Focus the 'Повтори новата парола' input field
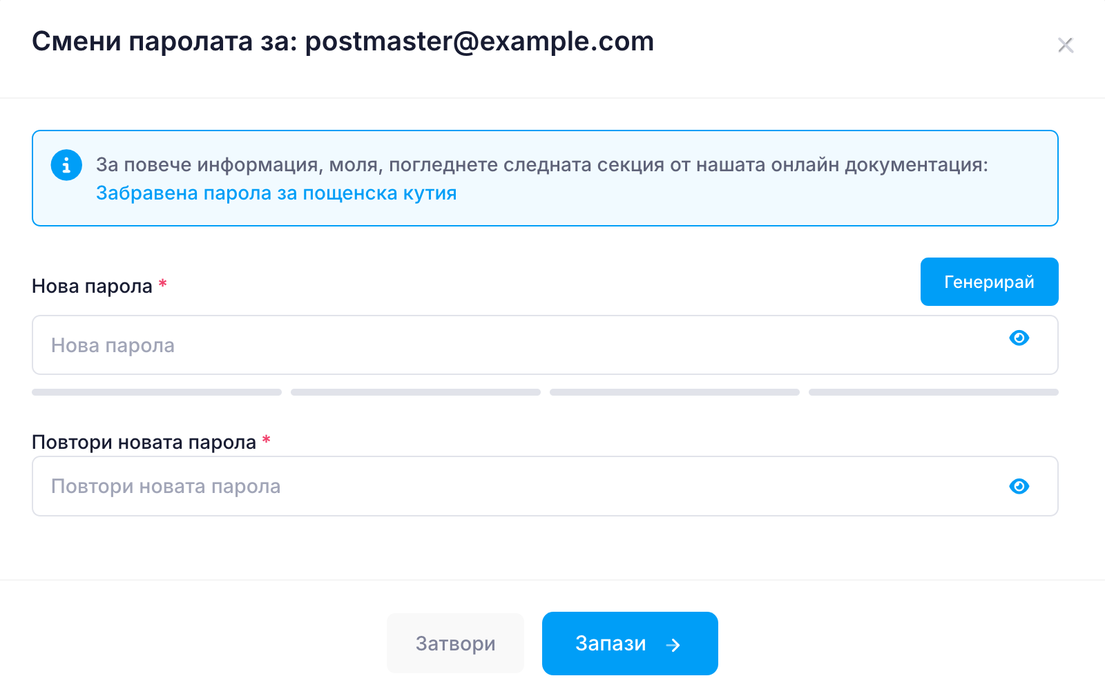Screen dimensions: 1105x696 pyautogui.click(x=545, y=486)
